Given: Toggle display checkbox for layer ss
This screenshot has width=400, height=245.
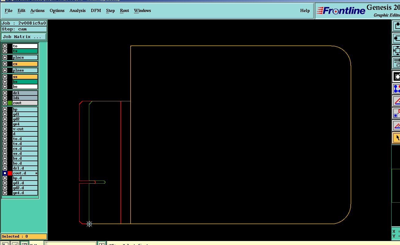Looking at the screenshot, I should pyautogui.click(x=5, y=77).
